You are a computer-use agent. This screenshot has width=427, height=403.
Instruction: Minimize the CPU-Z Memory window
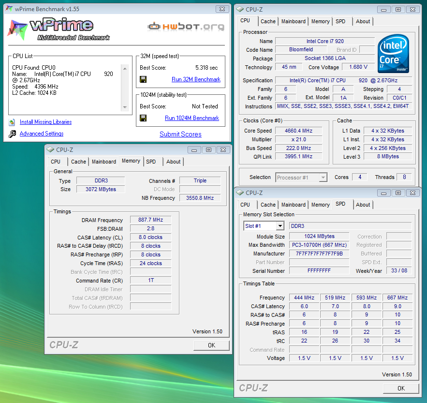[194, 150]
